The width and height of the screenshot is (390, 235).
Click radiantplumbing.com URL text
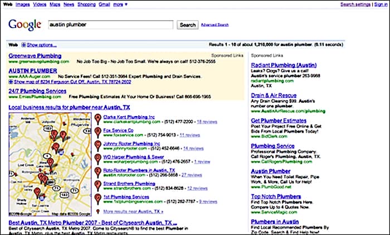[272, 81]
